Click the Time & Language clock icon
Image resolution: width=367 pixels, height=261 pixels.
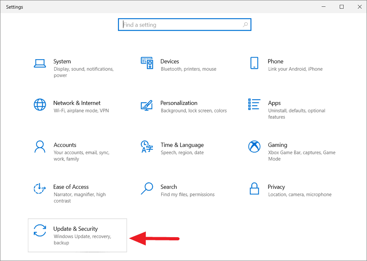point(147,147)
